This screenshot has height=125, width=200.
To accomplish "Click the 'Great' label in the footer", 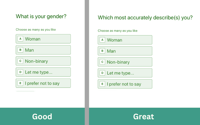I will pyautogui.click(x=143, y=116).
